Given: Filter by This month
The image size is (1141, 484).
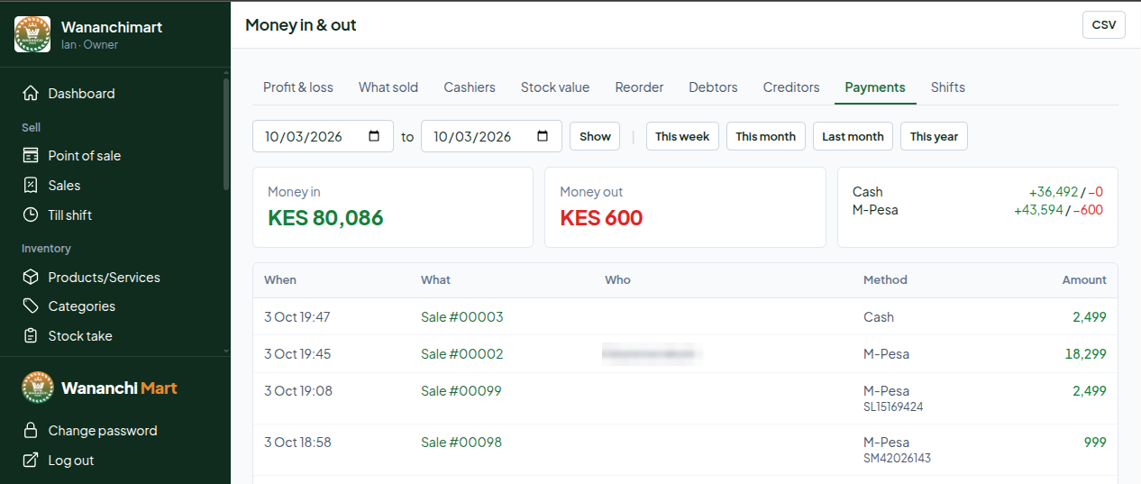Looking at the screenshot, I should coord(766,137).
